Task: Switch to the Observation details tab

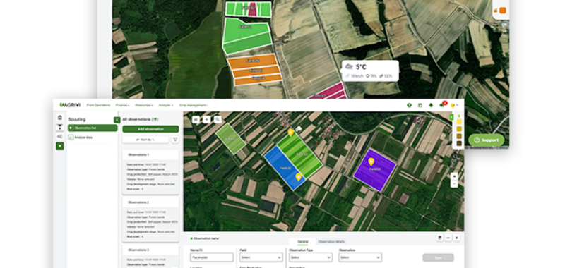Action: pos(331,242)
